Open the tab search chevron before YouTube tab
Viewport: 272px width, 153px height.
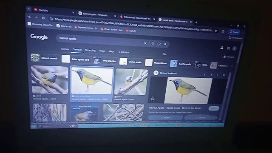tap(28, 8)
